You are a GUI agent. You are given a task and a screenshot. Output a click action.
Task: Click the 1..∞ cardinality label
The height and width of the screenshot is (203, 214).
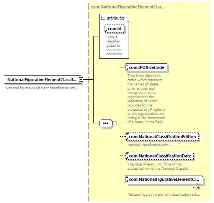point(196,188)
